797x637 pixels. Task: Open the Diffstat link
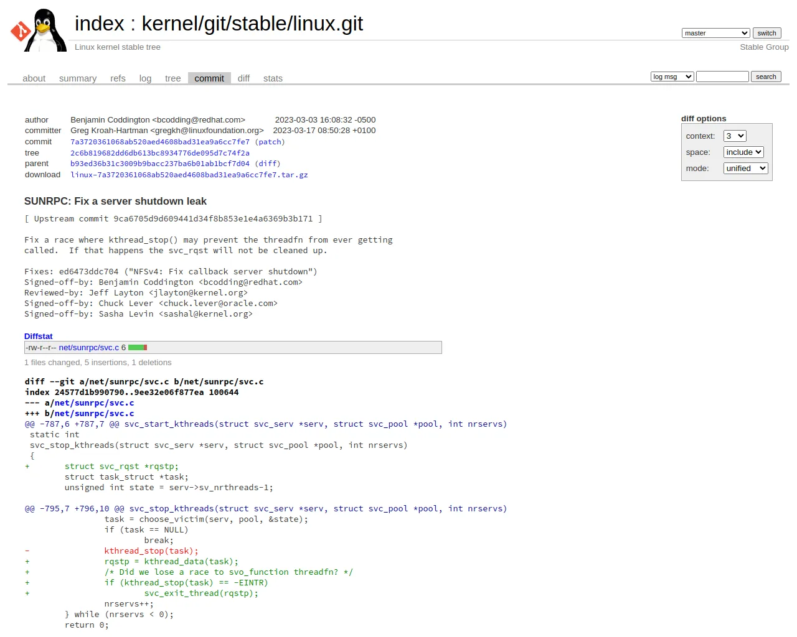pyautogui.click(x=39, y=337)
